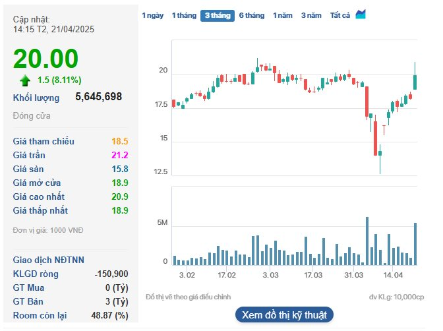Click the Giá sàn value 15.8
Viewport: 443px width, 331px height.
[x=120, y=169]
